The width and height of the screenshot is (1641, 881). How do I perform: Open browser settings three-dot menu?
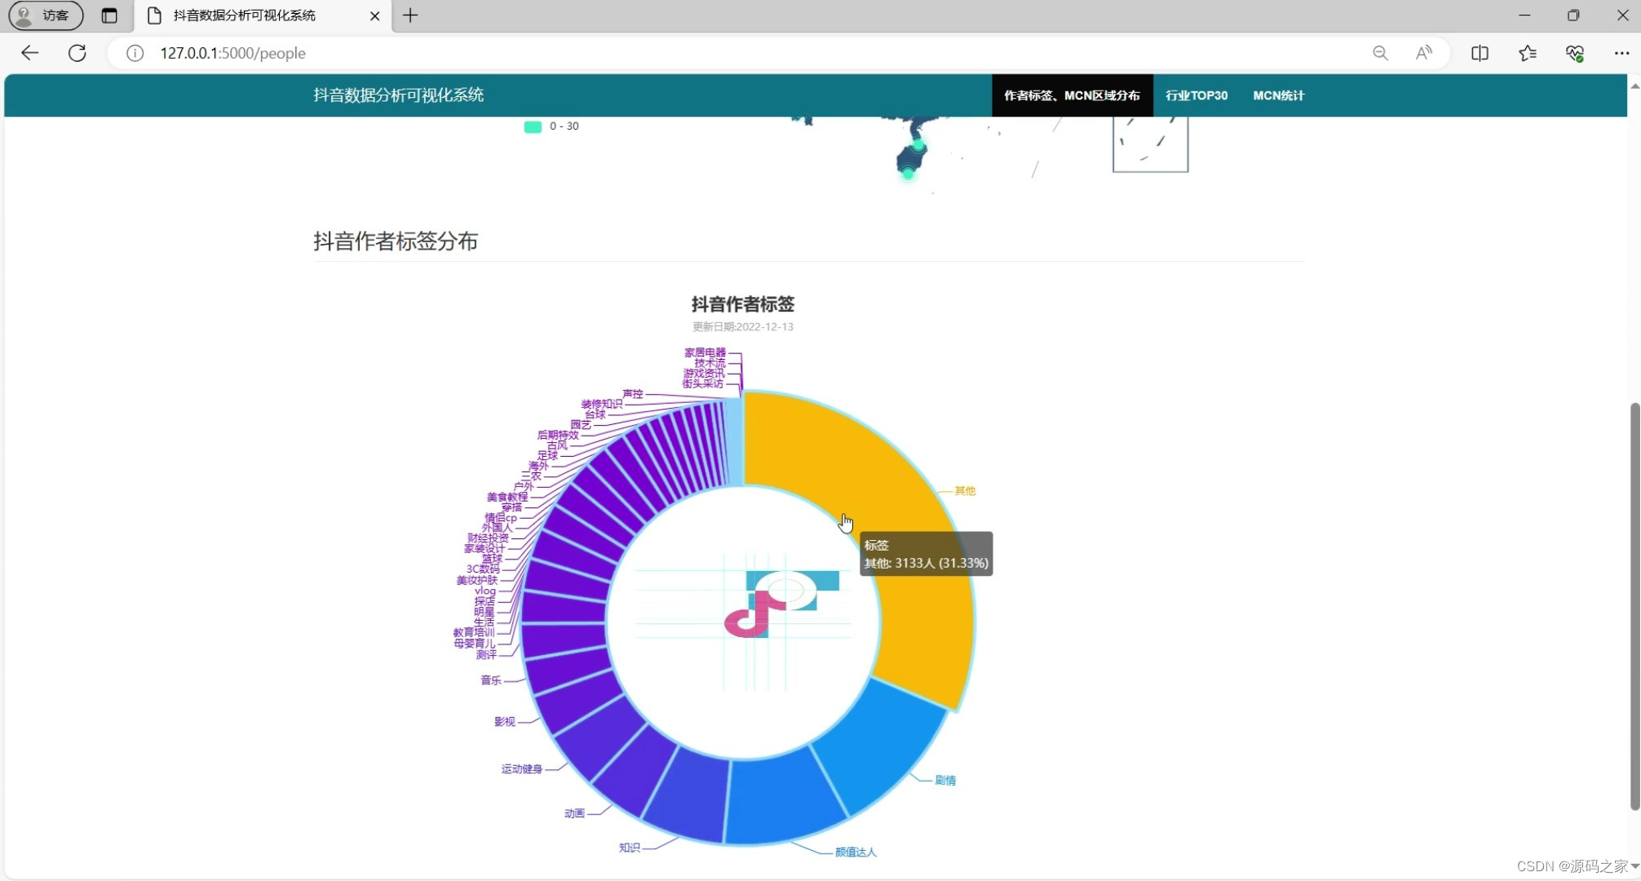click(x=1621, y=53)
